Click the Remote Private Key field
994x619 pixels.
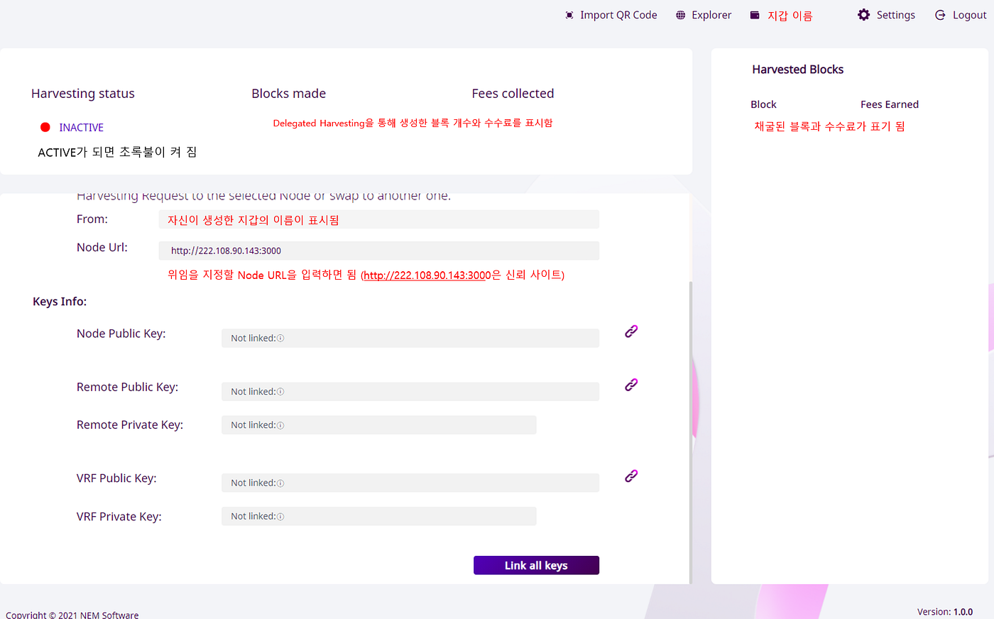[x=379, y=425]
